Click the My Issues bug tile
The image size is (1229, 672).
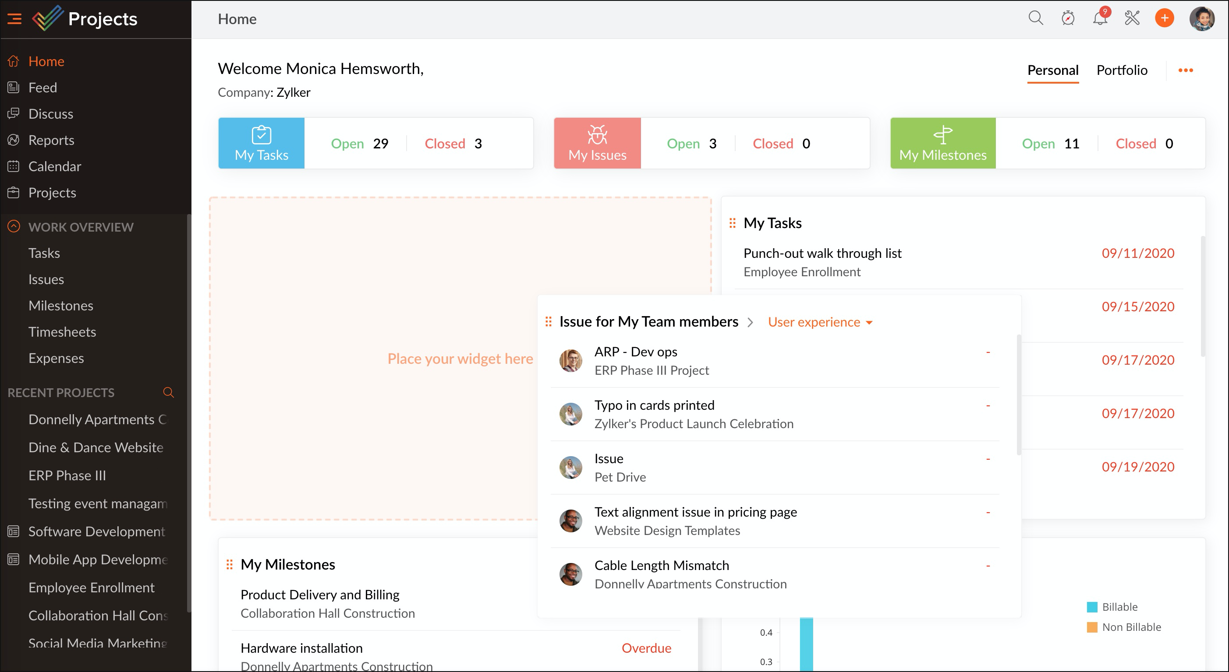(x=597, y=143)
